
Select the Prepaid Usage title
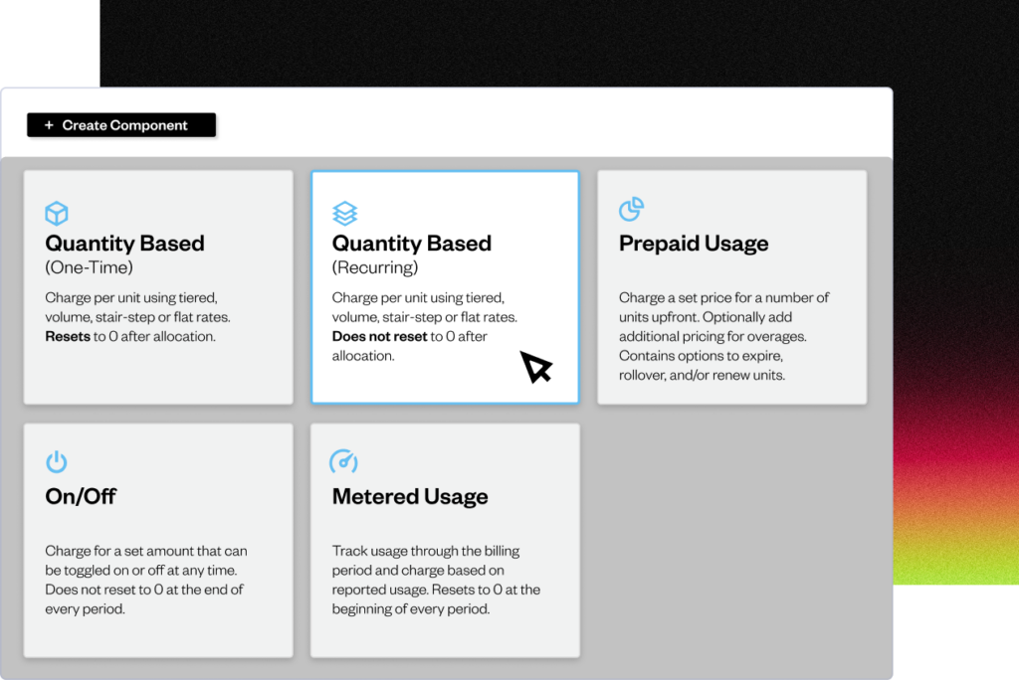(694, 244)
